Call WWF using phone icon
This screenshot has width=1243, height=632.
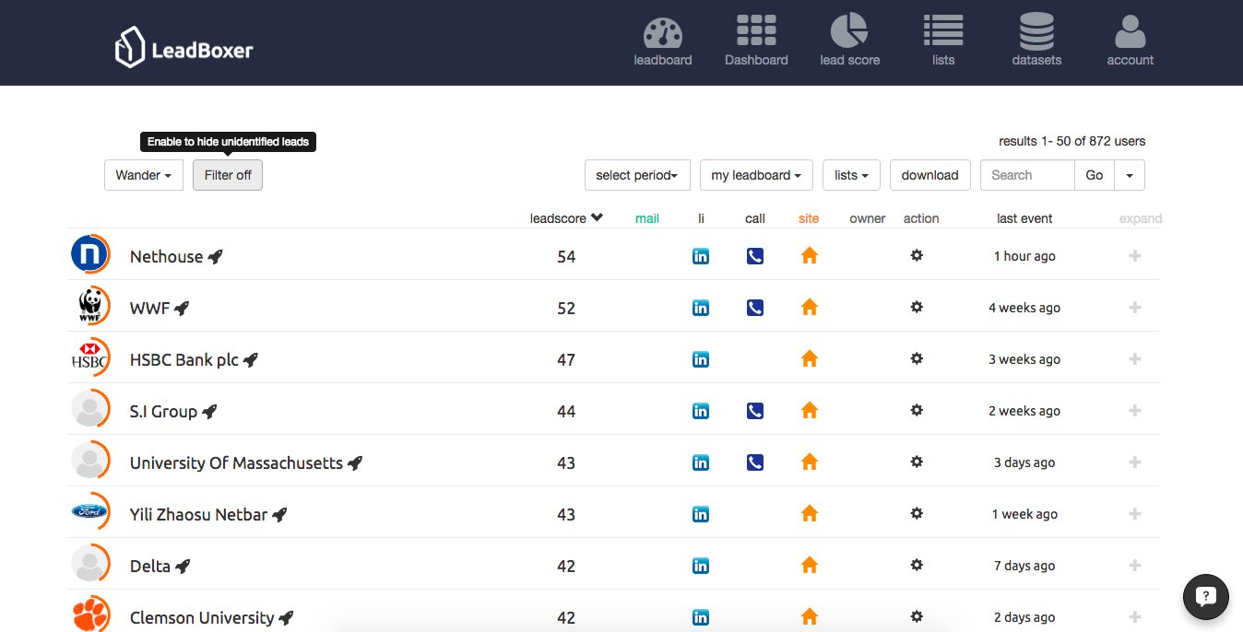(x=755, y=308)
